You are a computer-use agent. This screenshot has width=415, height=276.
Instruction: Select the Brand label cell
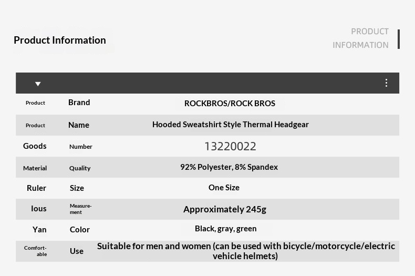[79, 103]
